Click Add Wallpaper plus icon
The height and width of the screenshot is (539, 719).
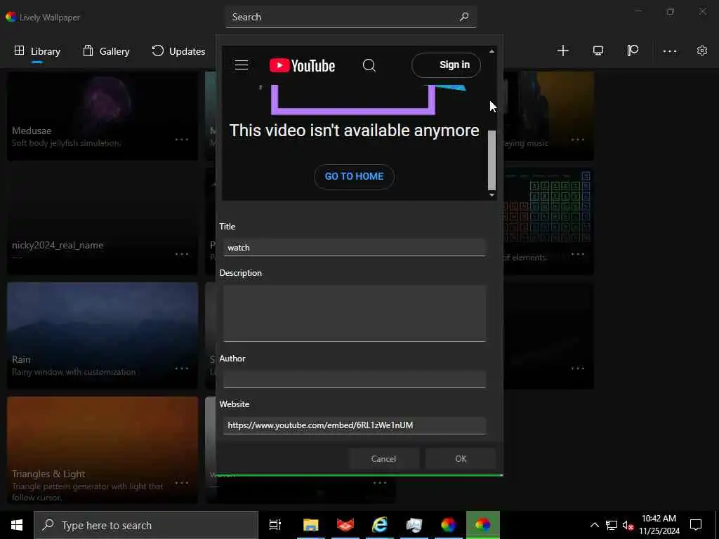tap(563, 51)
